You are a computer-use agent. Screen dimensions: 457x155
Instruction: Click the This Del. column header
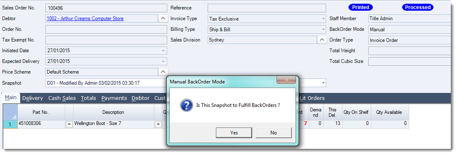tap(332, 112)
